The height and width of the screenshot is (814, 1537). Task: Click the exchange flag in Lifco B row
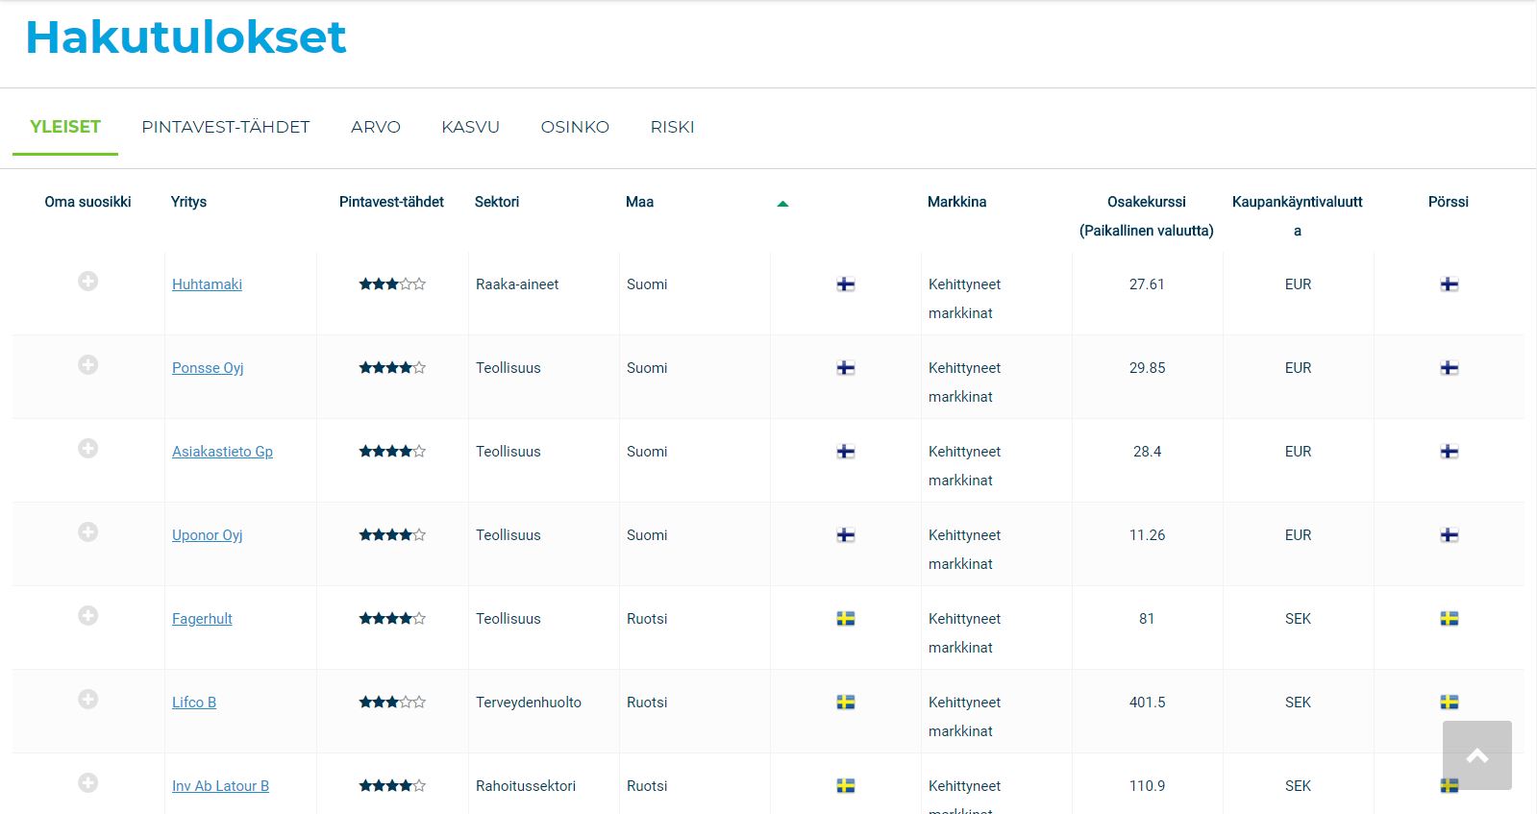(x=1450, y=703)
